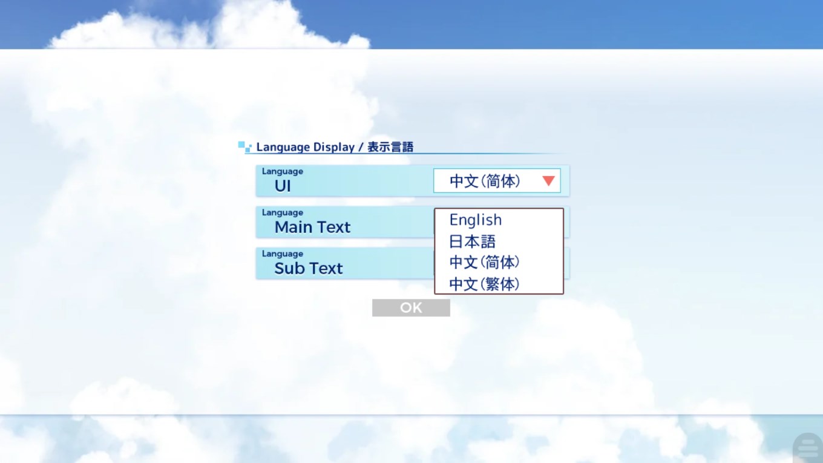823x463 pixels.
Task: Confirm choices with OK
Action: click(x=411, y=307)
